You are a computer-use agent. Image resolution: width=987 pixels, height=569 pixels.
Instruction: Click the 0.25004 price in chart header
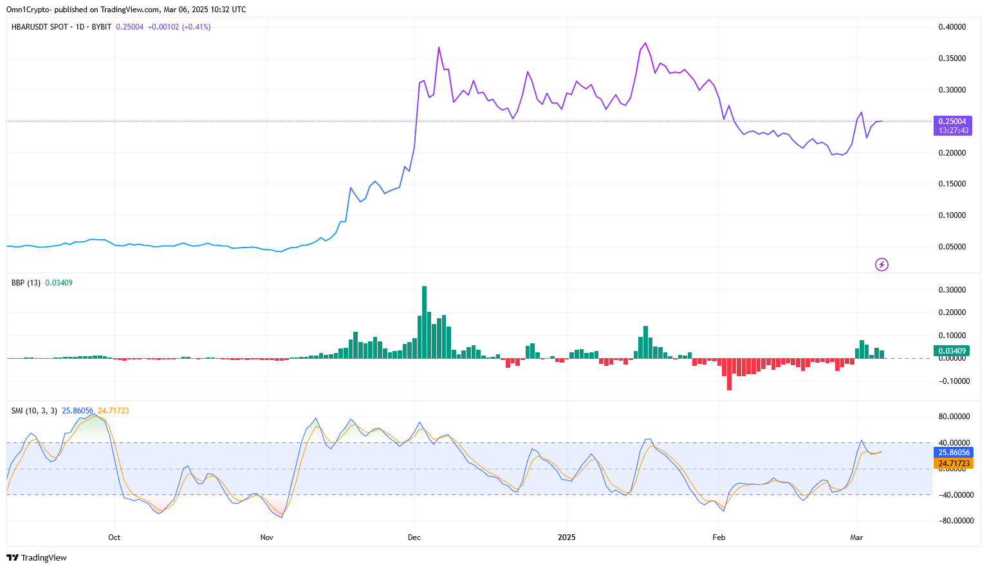pos(129,27)
